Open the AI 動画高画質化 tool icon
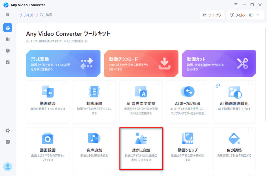The image size is (267, 176). click(235, 92)
